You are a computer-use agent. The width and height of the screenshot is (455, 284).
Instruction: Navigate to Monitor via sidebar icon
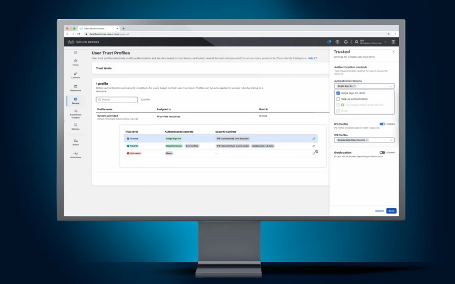pos(76,126)
